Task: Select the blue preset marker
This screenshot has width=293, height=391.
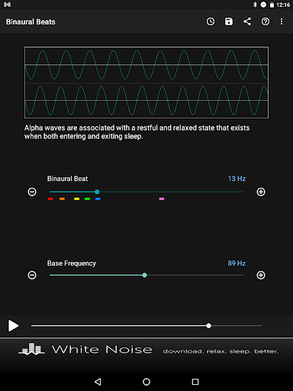Action: click(98, 199)
